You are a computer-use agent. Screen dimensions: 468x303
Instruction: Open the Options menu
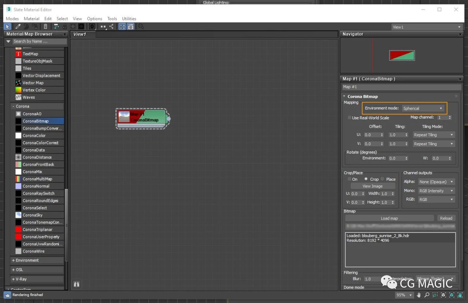click(94, 19)
